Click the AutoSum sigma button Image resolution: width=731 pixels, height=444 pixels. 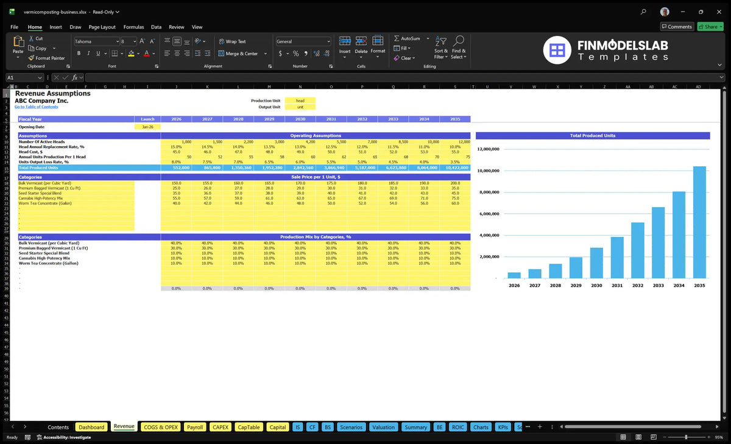pyautogui.click(x=408, y=38)
